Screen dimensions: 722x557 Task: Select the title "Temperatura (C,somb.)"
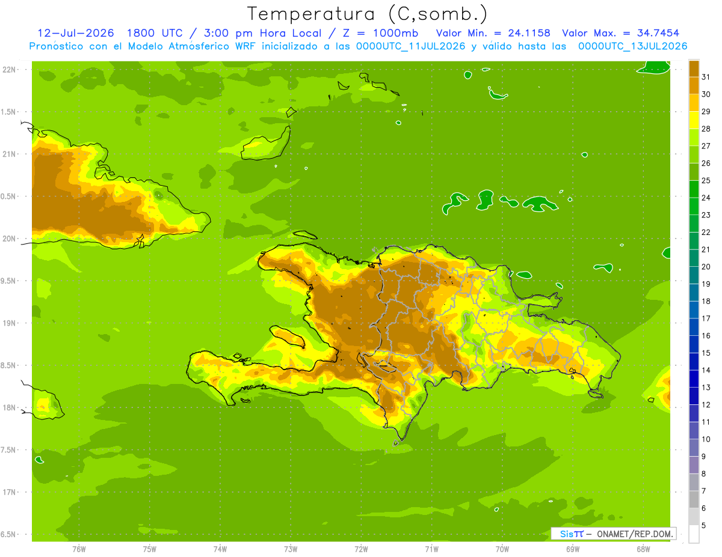click(x=368, y=14)
